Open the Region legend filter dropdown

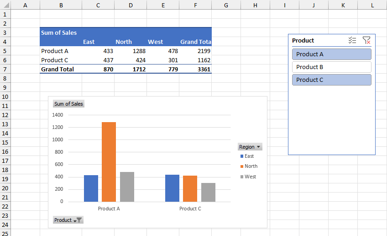[250, 147]
